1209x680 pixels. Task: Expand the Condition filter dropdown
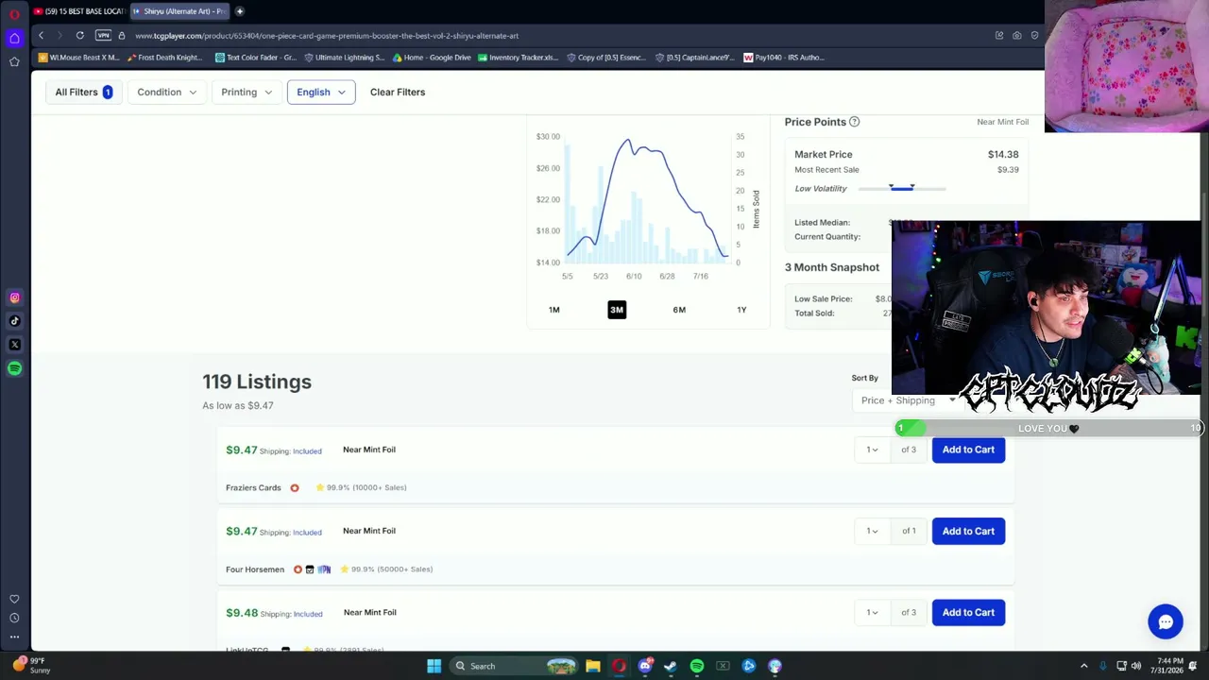tap(167, 92)
